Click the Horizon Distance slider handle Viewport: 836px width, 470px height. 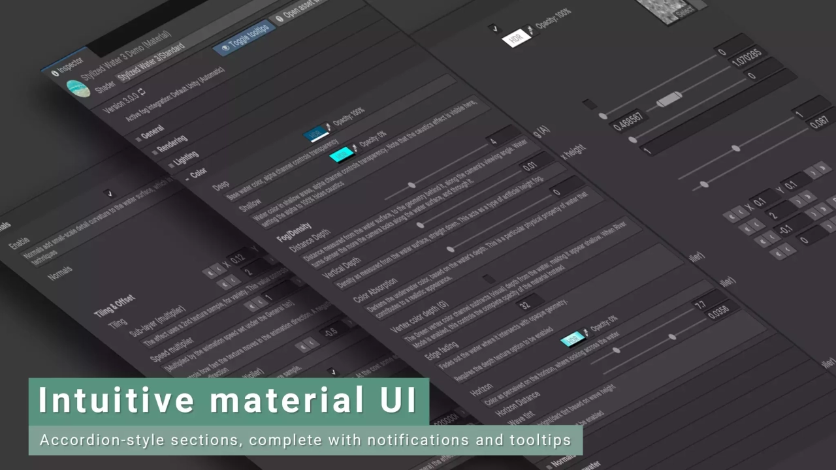pyautogui.click(x=616, y=351)
